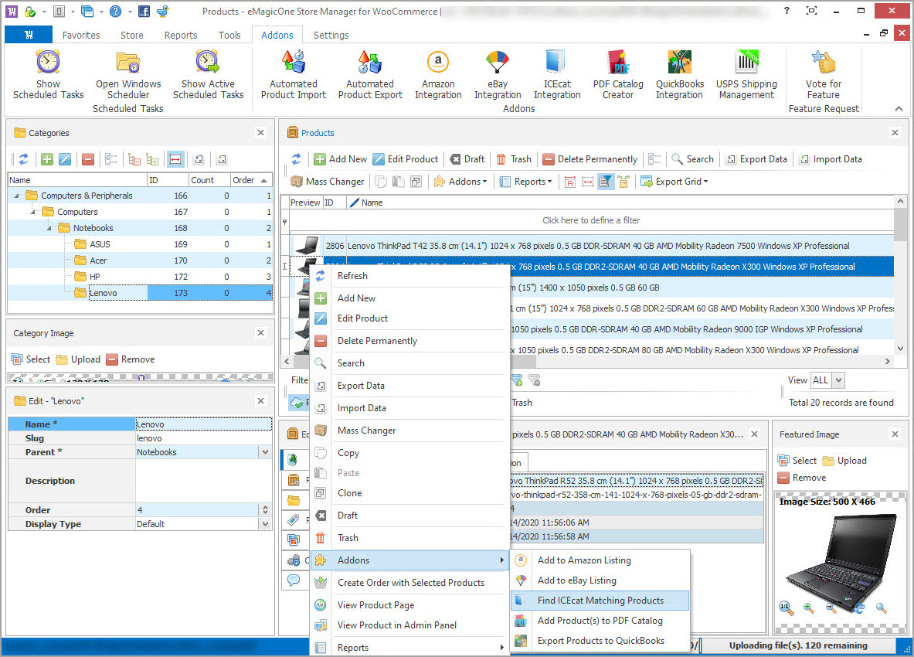914x657 pixels.
Task: Click the Order value stepper
Action: coord(265,509)
